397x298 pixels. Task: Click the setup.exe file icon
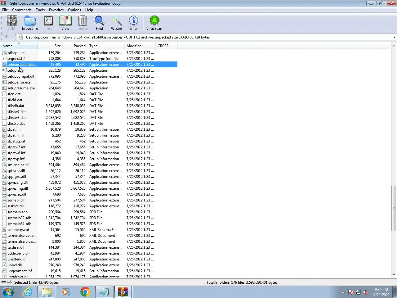click(x=4, y=70)
